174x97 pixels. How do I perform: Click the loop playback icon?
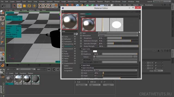[x=54, y=70]
